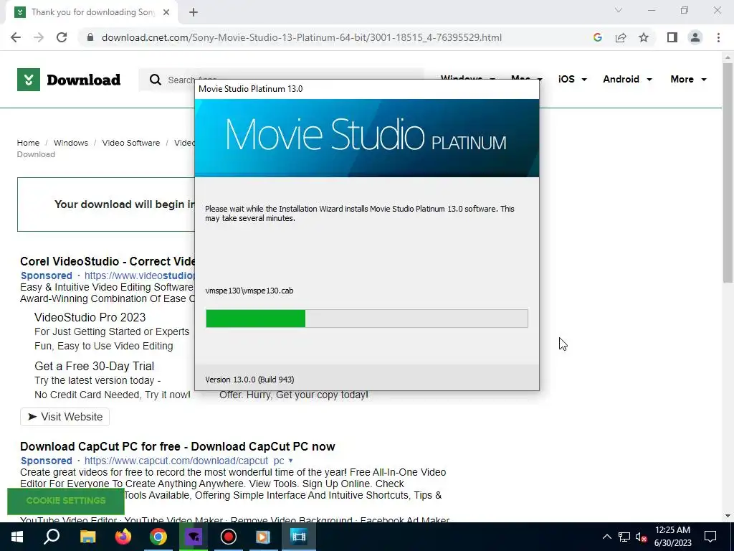
Task: Go back to the previous browser page
Action: [x=16, y=37]
